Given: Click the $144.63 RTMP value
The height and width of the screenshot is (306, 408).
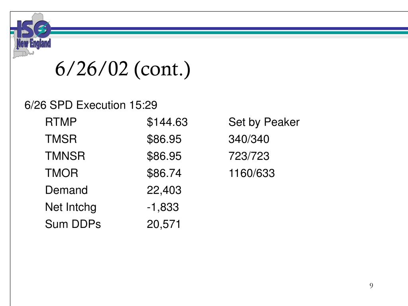Looking at the screenshot, I should tap(167, 122).
